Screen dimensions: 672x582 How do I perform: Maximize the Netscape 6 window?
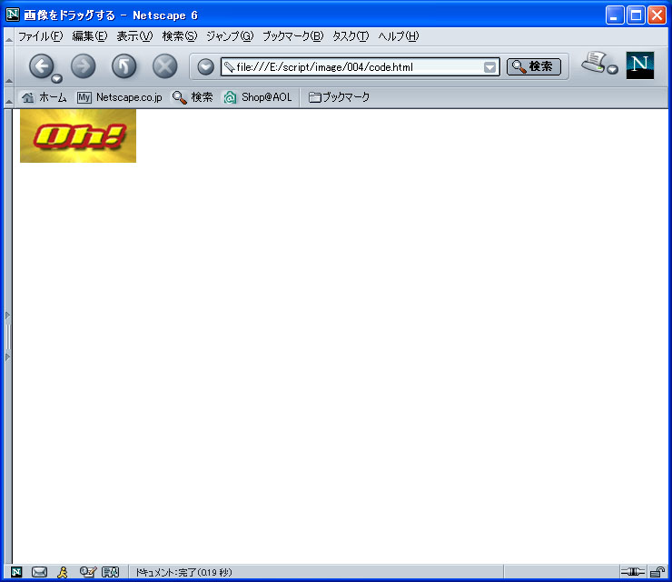point(636,15)
